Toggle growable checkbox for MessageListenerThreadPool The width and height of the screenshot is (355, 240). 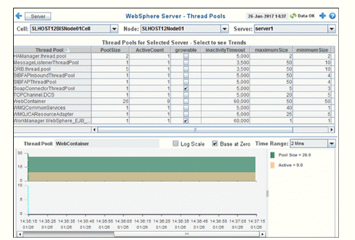186,63
